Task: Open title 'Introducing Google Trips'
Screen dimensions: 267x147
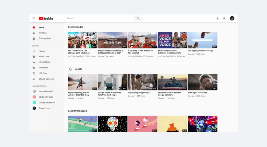Action: coord(139,92)
